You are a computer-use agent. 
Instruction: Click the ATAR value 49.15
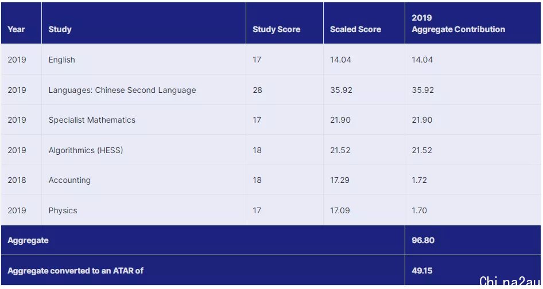[422, 271]
